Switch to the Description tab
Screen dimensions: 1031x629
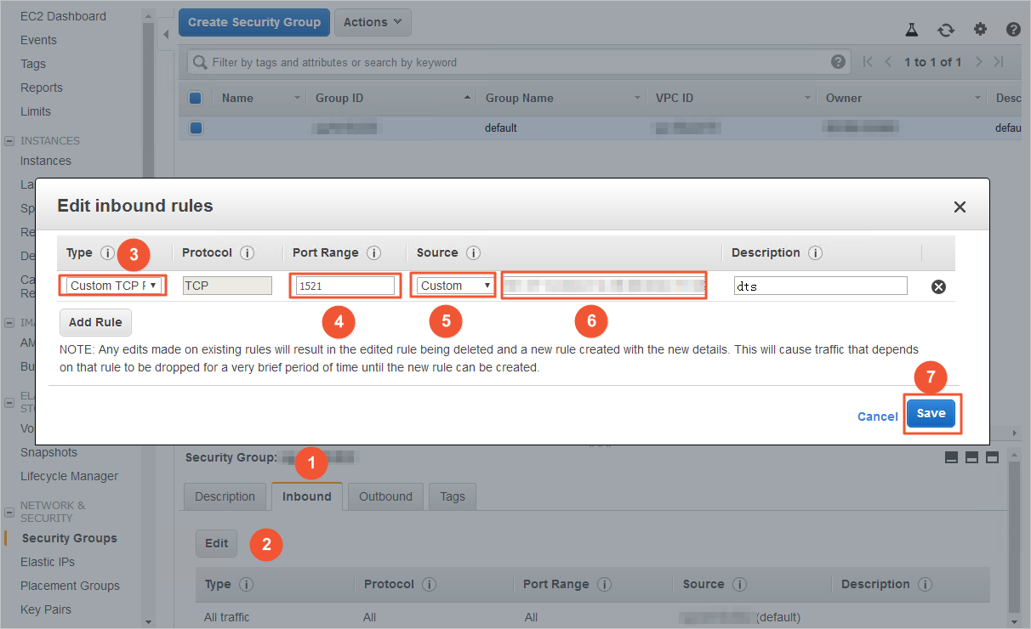[225, 496]
